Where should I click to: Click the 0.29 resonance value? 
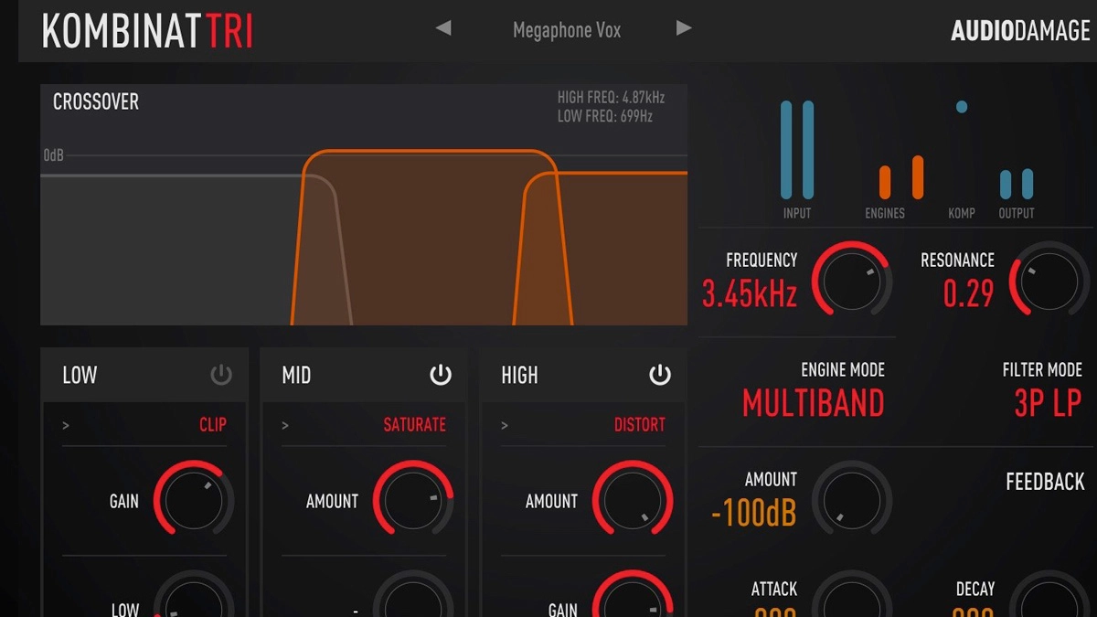point(968,293)
